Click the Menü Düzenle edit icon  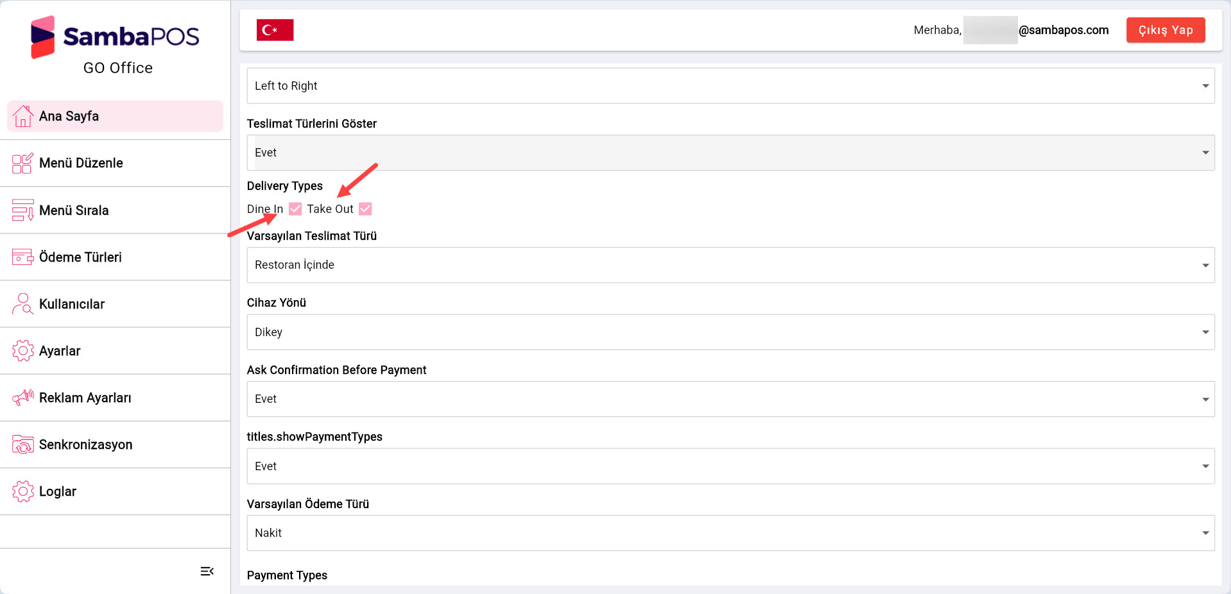click(x=22, y=163)
